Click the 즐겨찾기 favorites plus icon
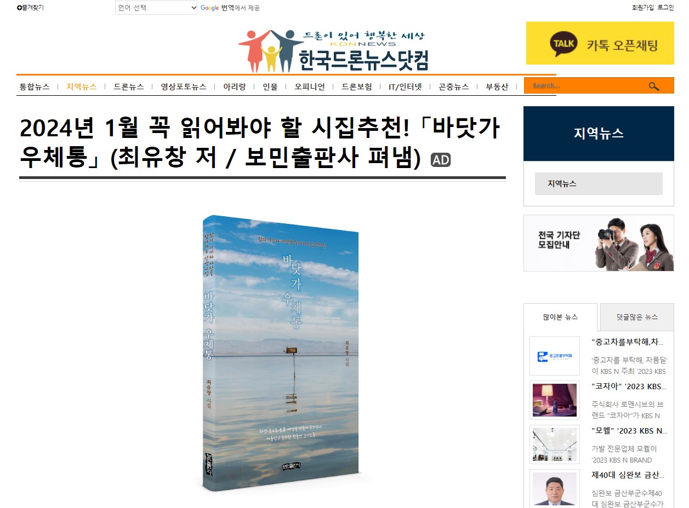This screenshot has height=508, width=689. (20, 8)
